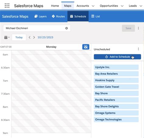This screenshot has height=138, width=144.
Task: Select the Pacific Retailers item
Action: tap(116, 100)
